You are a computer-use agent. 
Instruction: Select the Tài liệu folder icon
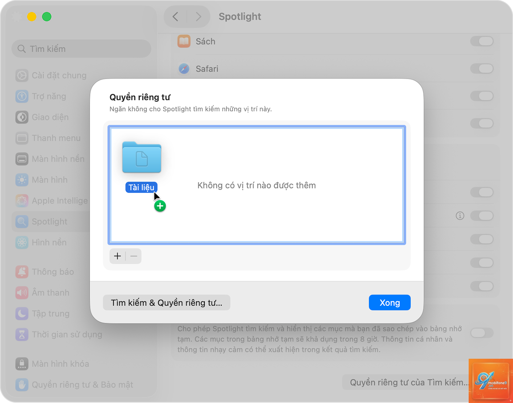pos(142,157)
